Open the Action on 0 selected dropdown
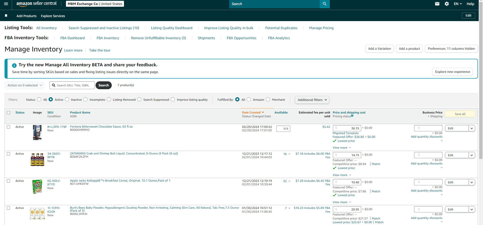The height and width of the screenshot is (225, 483). click(25, 85)
